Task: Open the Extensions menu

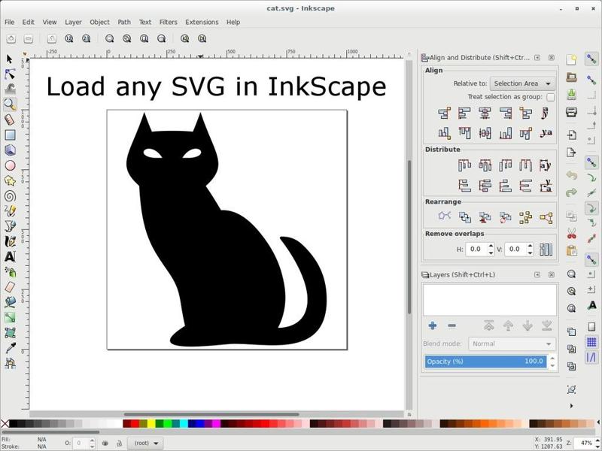Action: [x=202, y=23]
